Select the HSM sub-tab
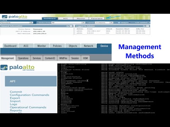 pyautogui.click(x=85, y=58)
